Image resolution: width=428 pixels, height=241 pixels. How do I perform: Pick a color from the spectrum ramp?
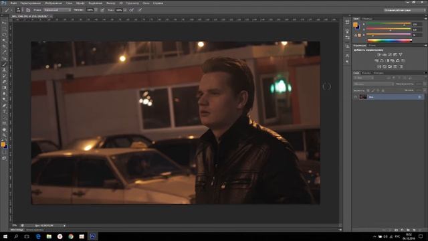coord(390,40)
